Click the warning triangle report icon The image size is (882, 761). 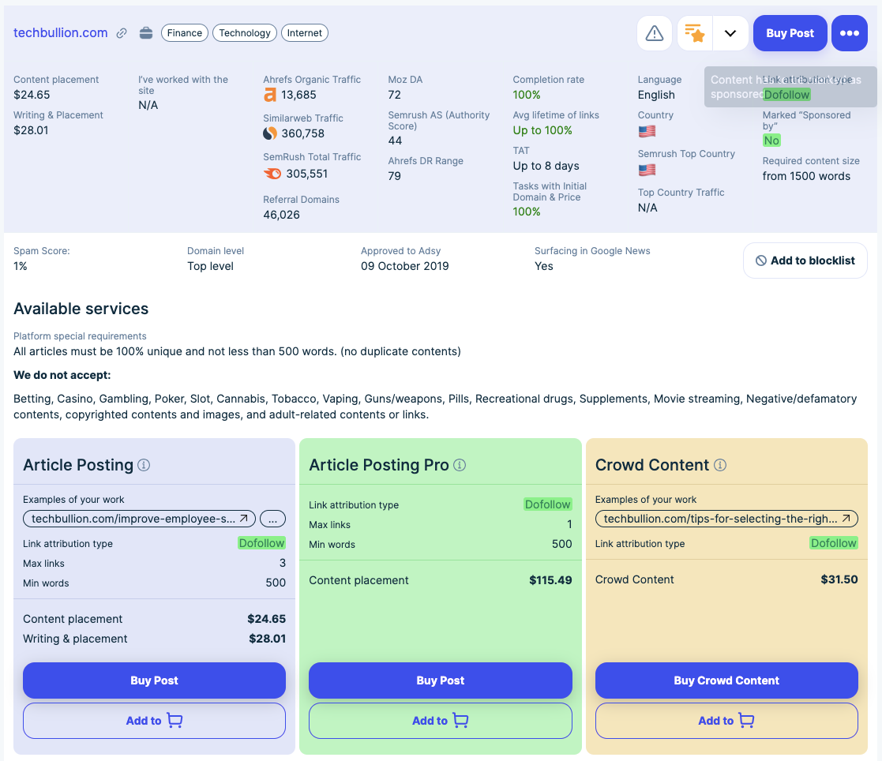pyautogui.click(x=655, y=33)
